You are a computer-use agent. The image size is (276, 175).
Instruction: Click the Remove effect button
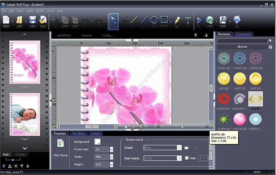(86, 35)
